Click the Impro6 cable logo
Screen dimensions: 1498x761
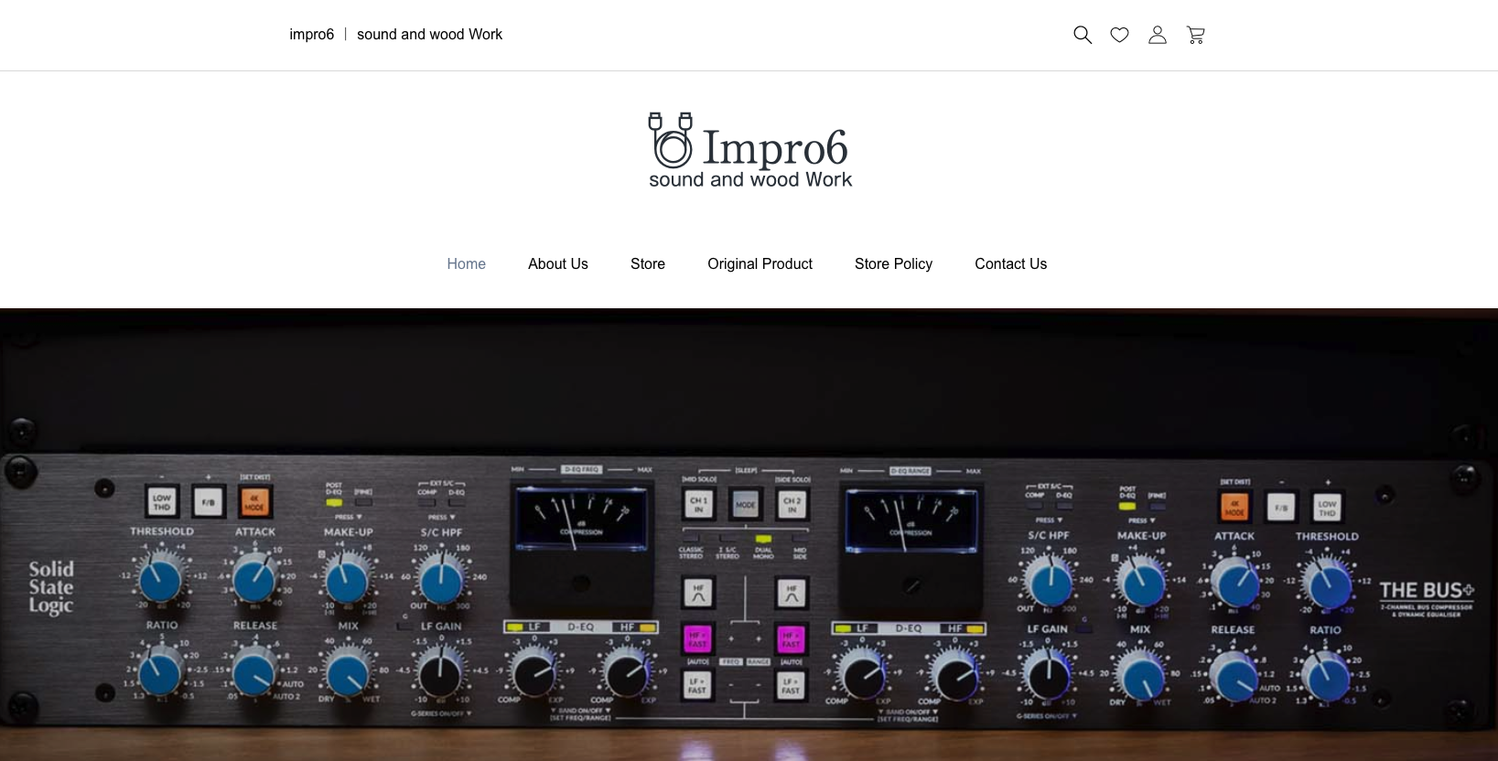coord(749,151)
